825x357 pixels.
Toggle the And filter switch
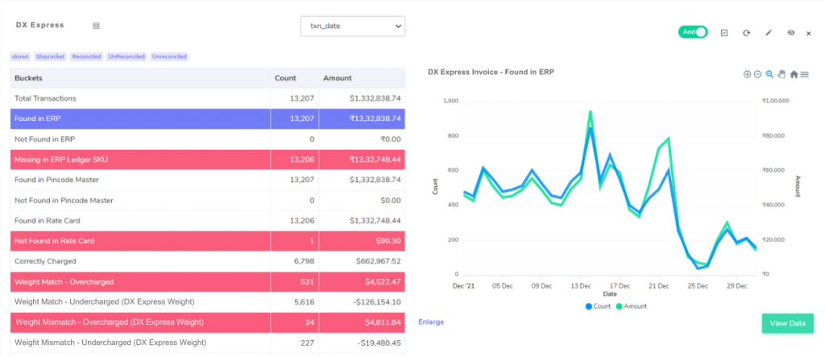click(x=693, y=32)
